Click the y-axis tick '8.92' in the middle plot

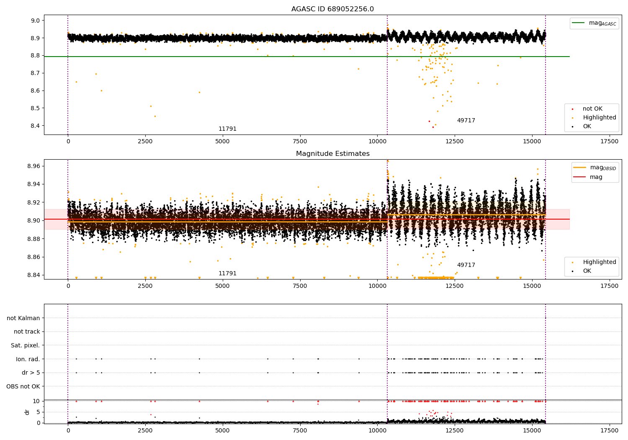click(34, 202)
